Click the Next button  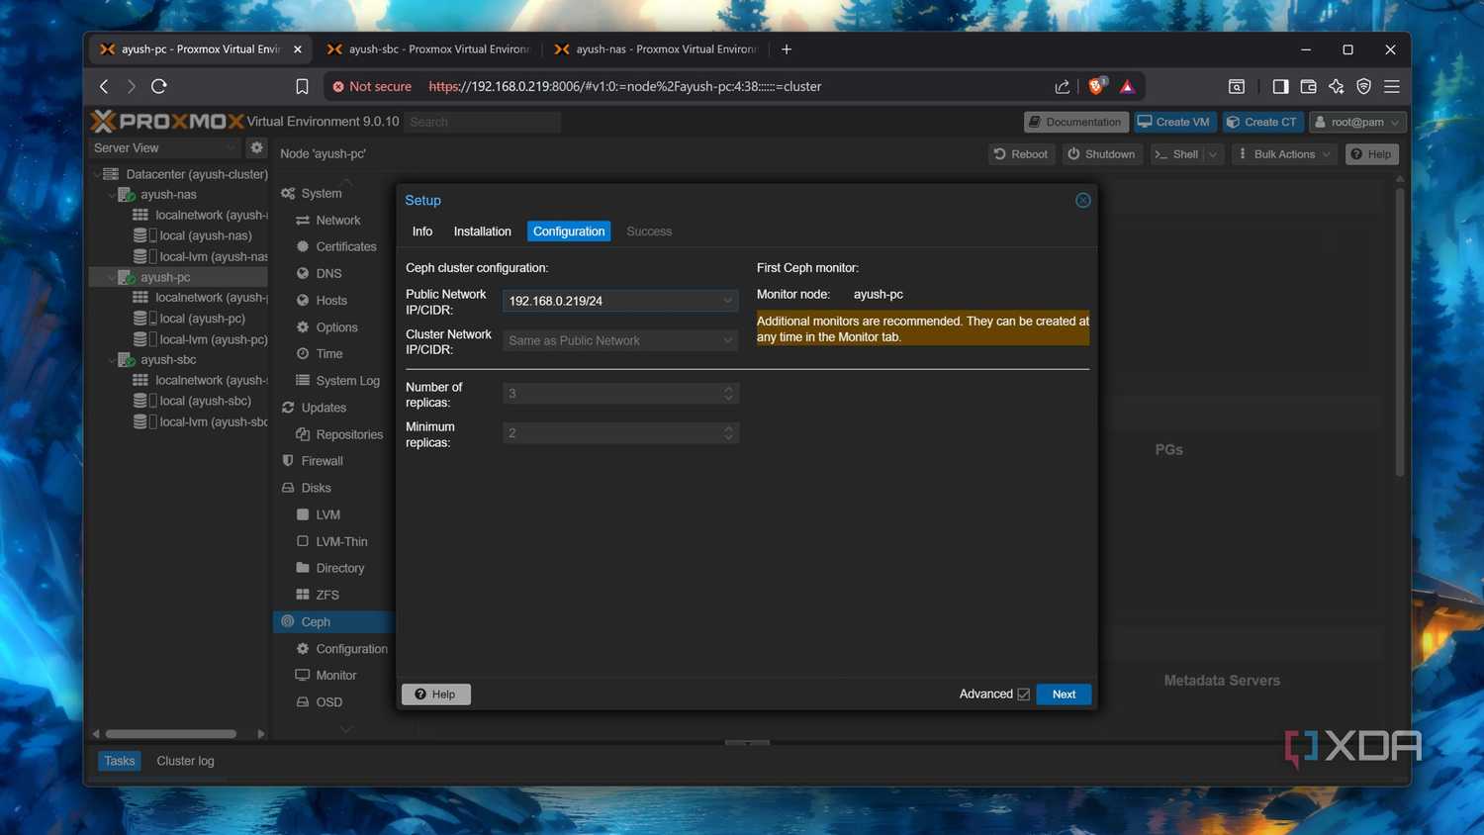pyautogui.click(x=1064, y=695)
